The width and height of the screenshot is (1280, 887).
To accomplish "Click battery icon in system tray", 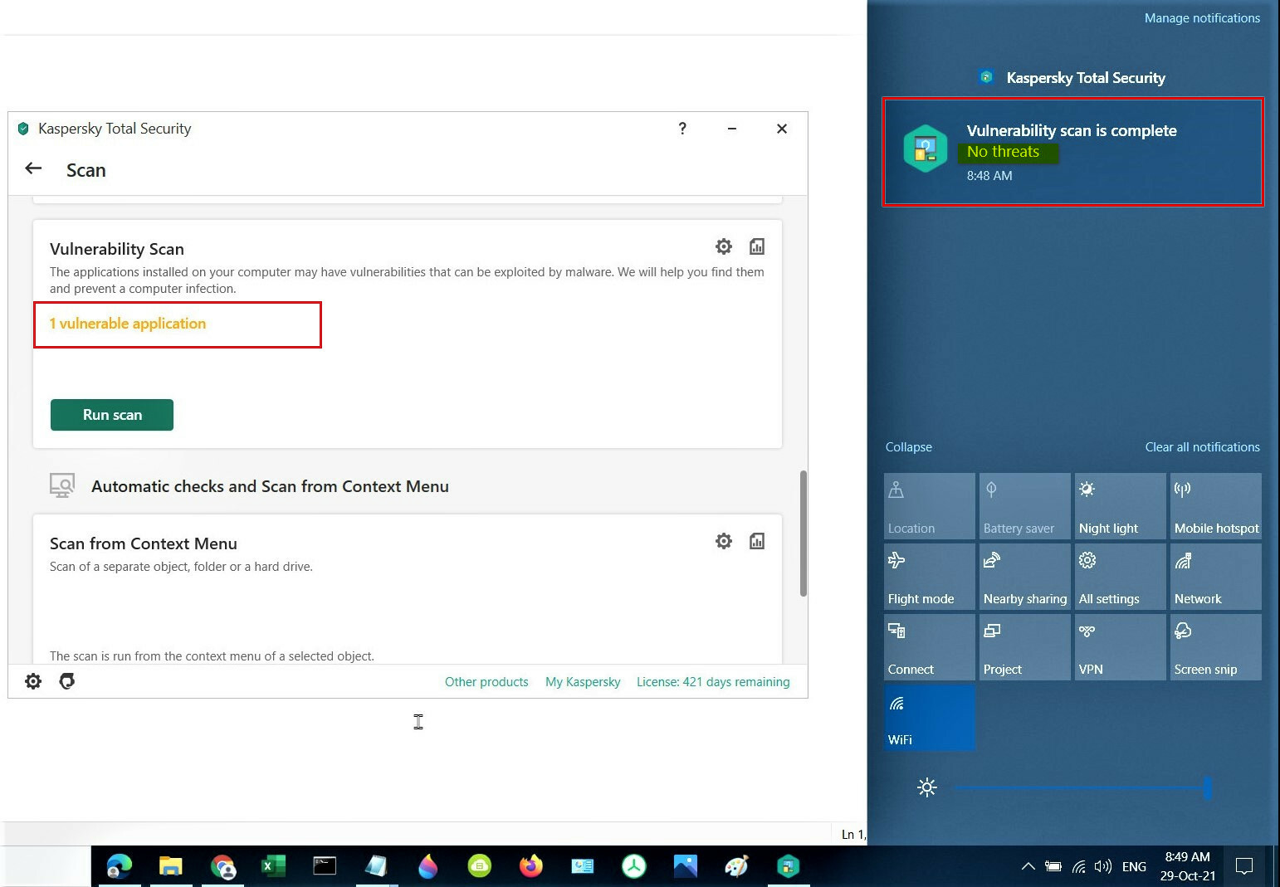I will point(1053,866).
